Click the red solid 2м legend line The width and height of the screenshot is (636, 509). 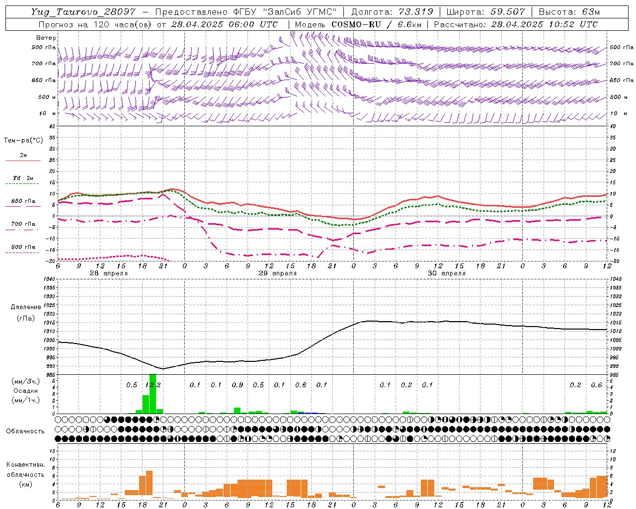23,161
